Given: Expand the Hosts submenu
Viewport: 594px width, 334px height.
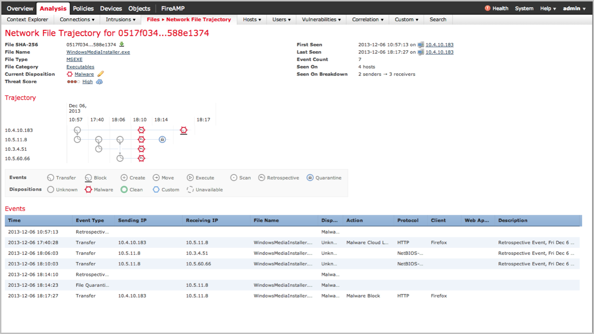Looking at the screenshot, I should click(252, 19).
